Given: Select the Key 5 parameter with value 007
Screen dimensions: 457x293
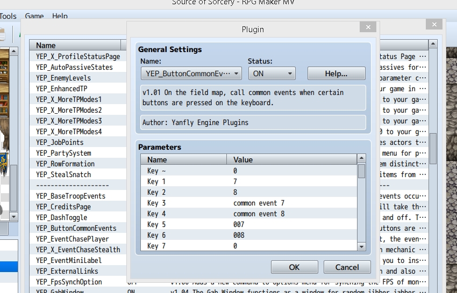Looking at the screenshot, I should click(x=248, y=224).
